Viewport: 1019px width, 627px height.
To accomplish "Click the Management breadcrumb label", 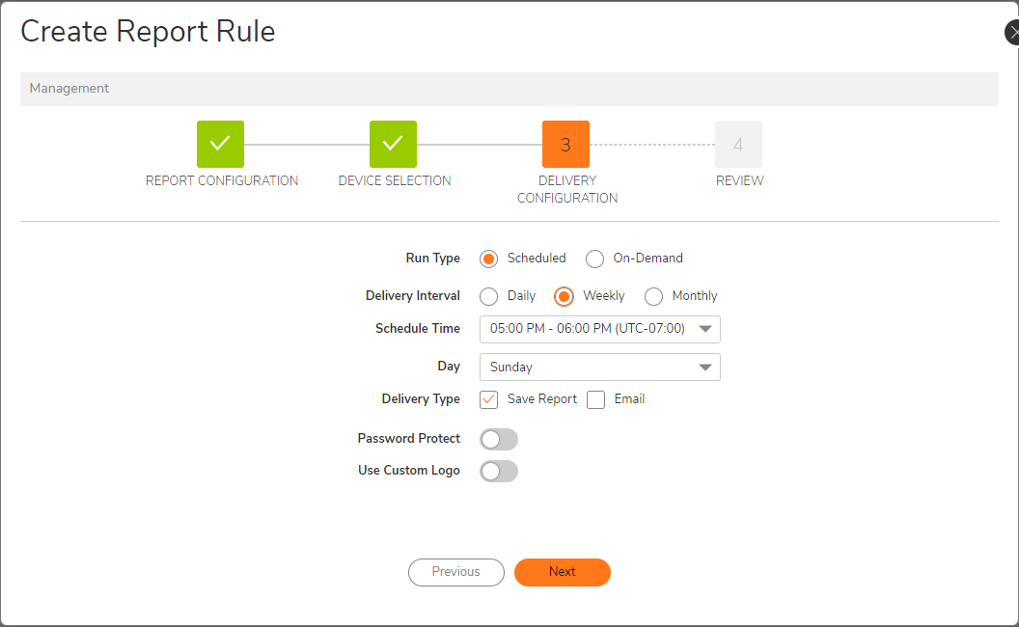I will pyautogui.click(x=69, y=89).
